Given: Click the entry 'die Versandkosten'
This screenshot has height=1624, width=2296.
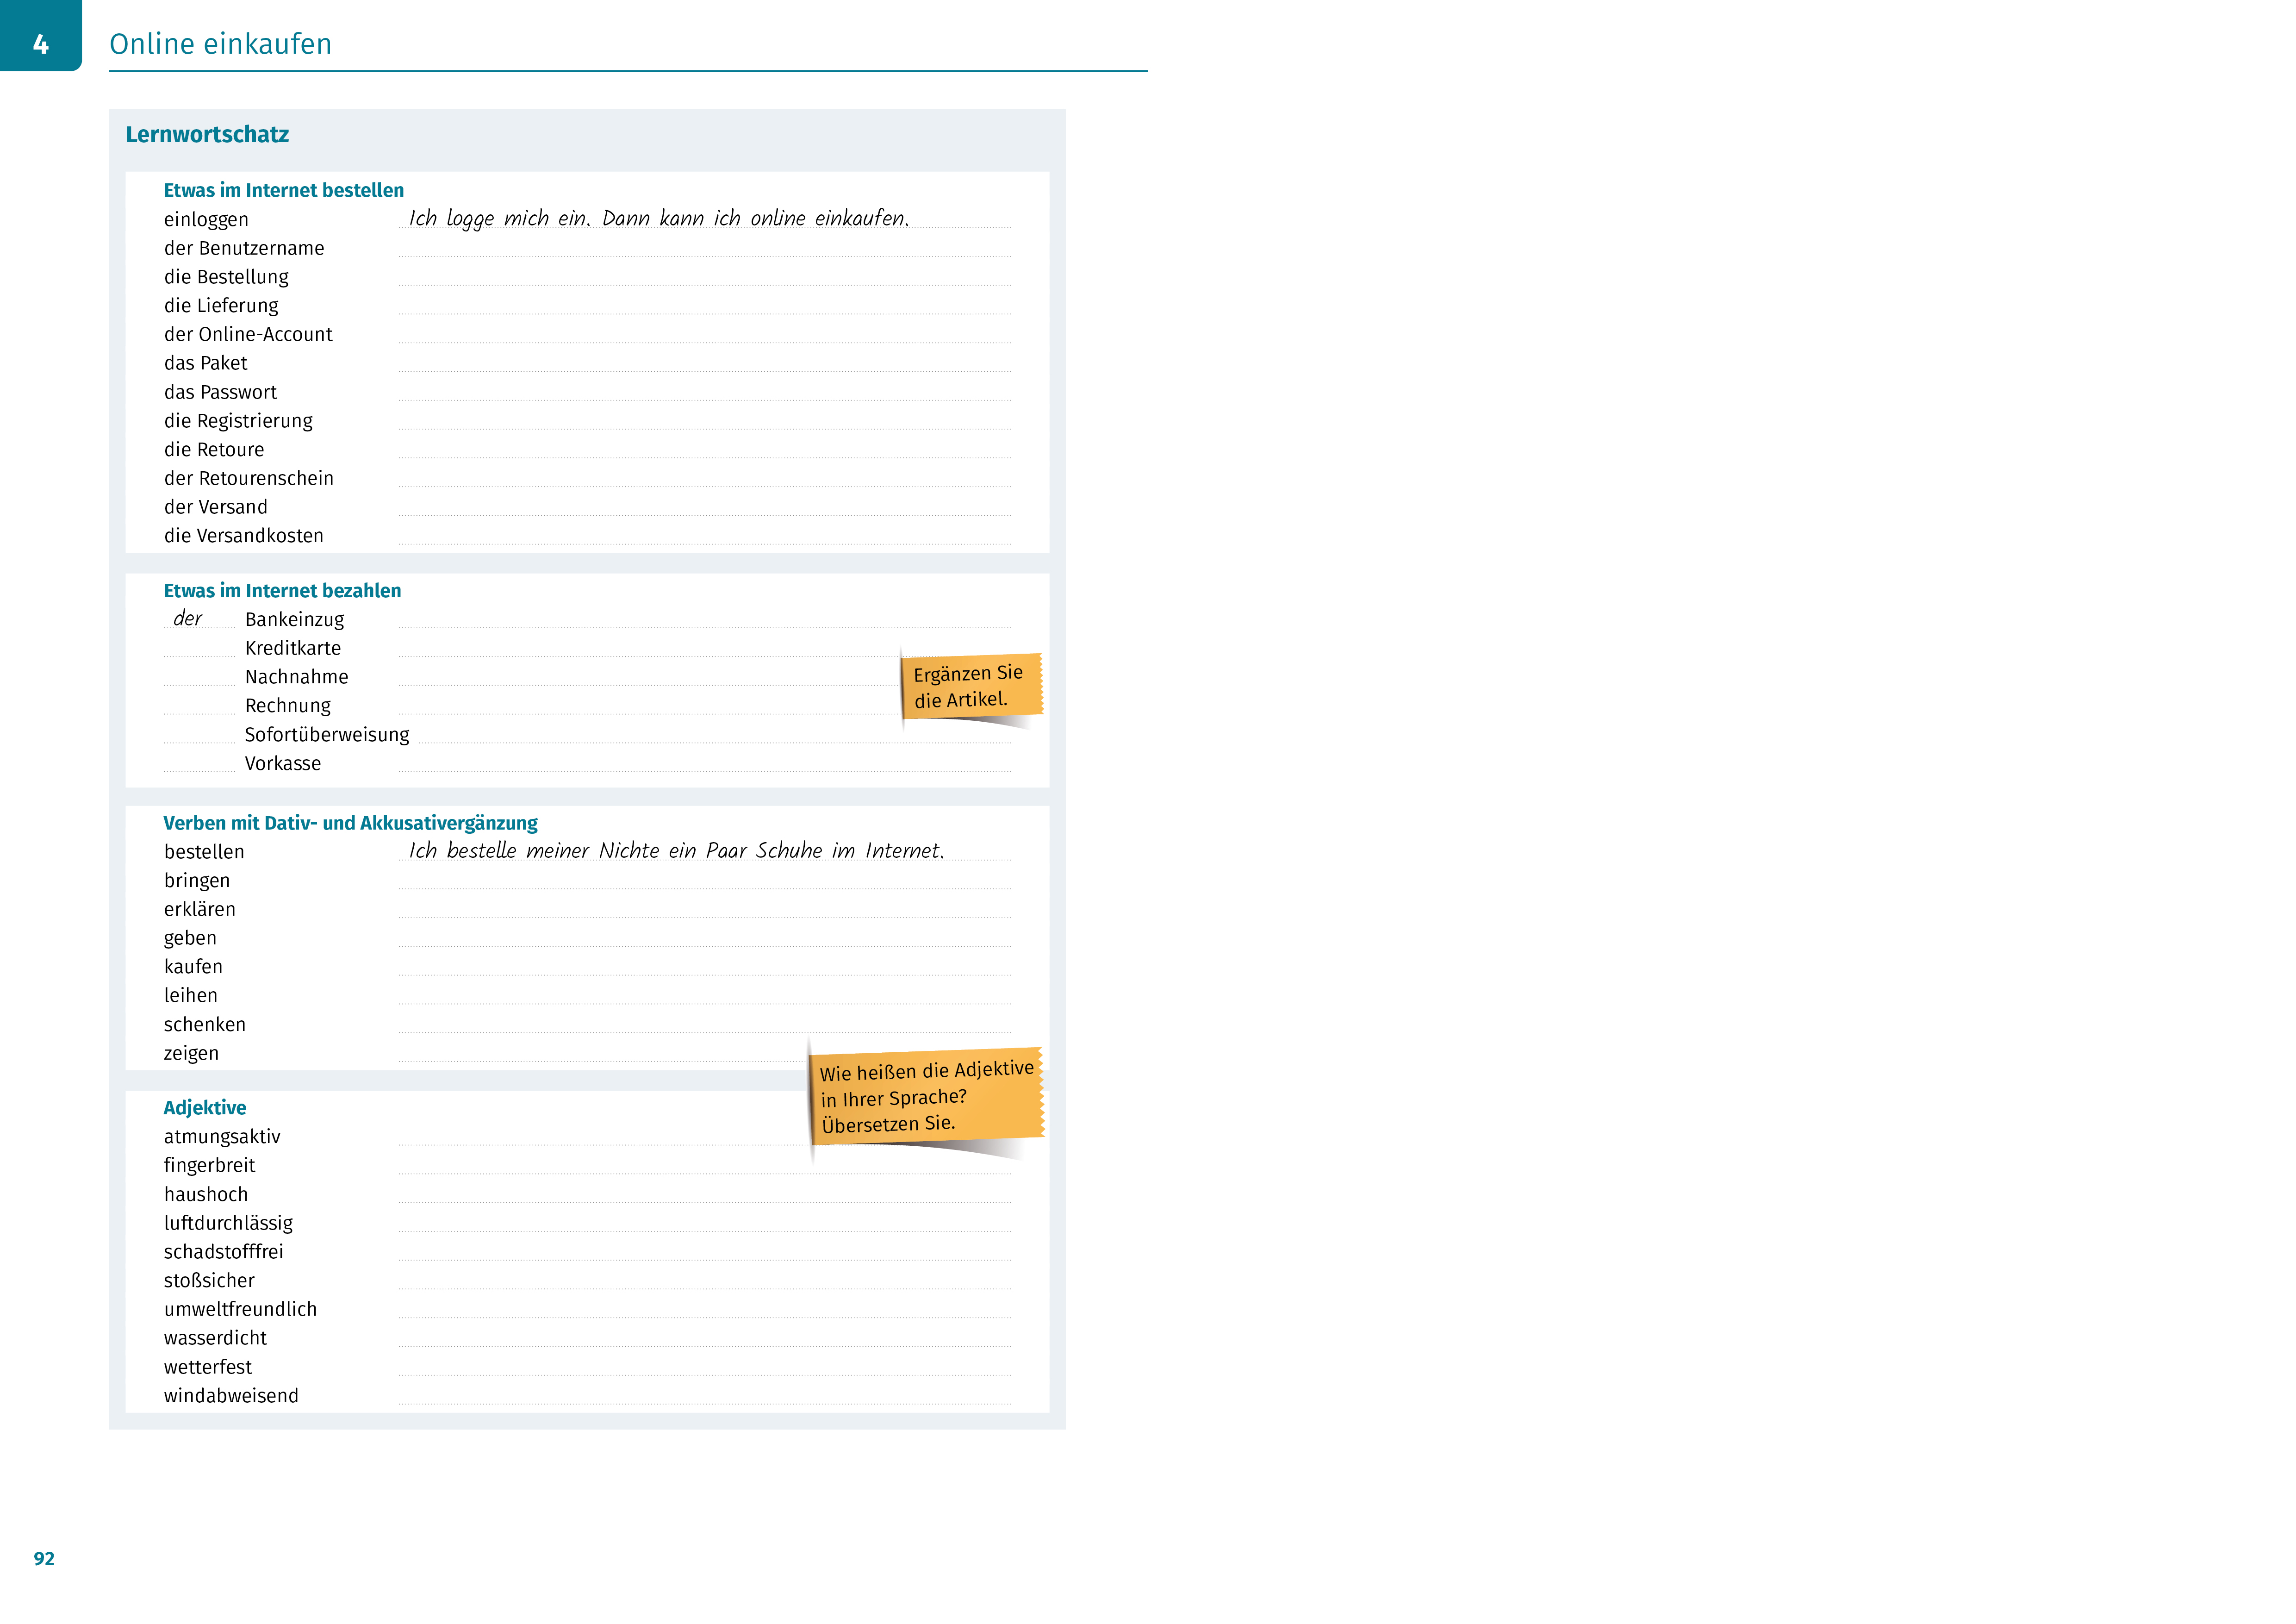Looking at the screenshot, I should (x=244, y=536).
